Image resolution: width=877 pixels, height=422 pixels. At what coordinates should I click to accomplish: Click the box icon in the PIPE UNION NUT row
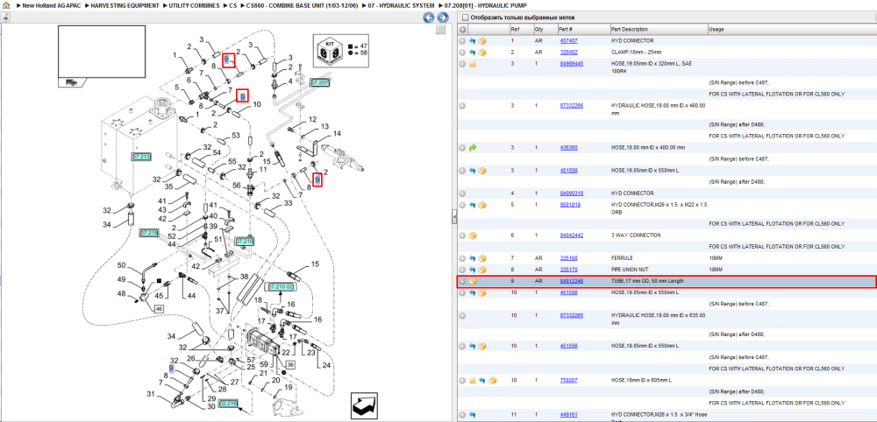pyautogui.click(x=482, y=270)
